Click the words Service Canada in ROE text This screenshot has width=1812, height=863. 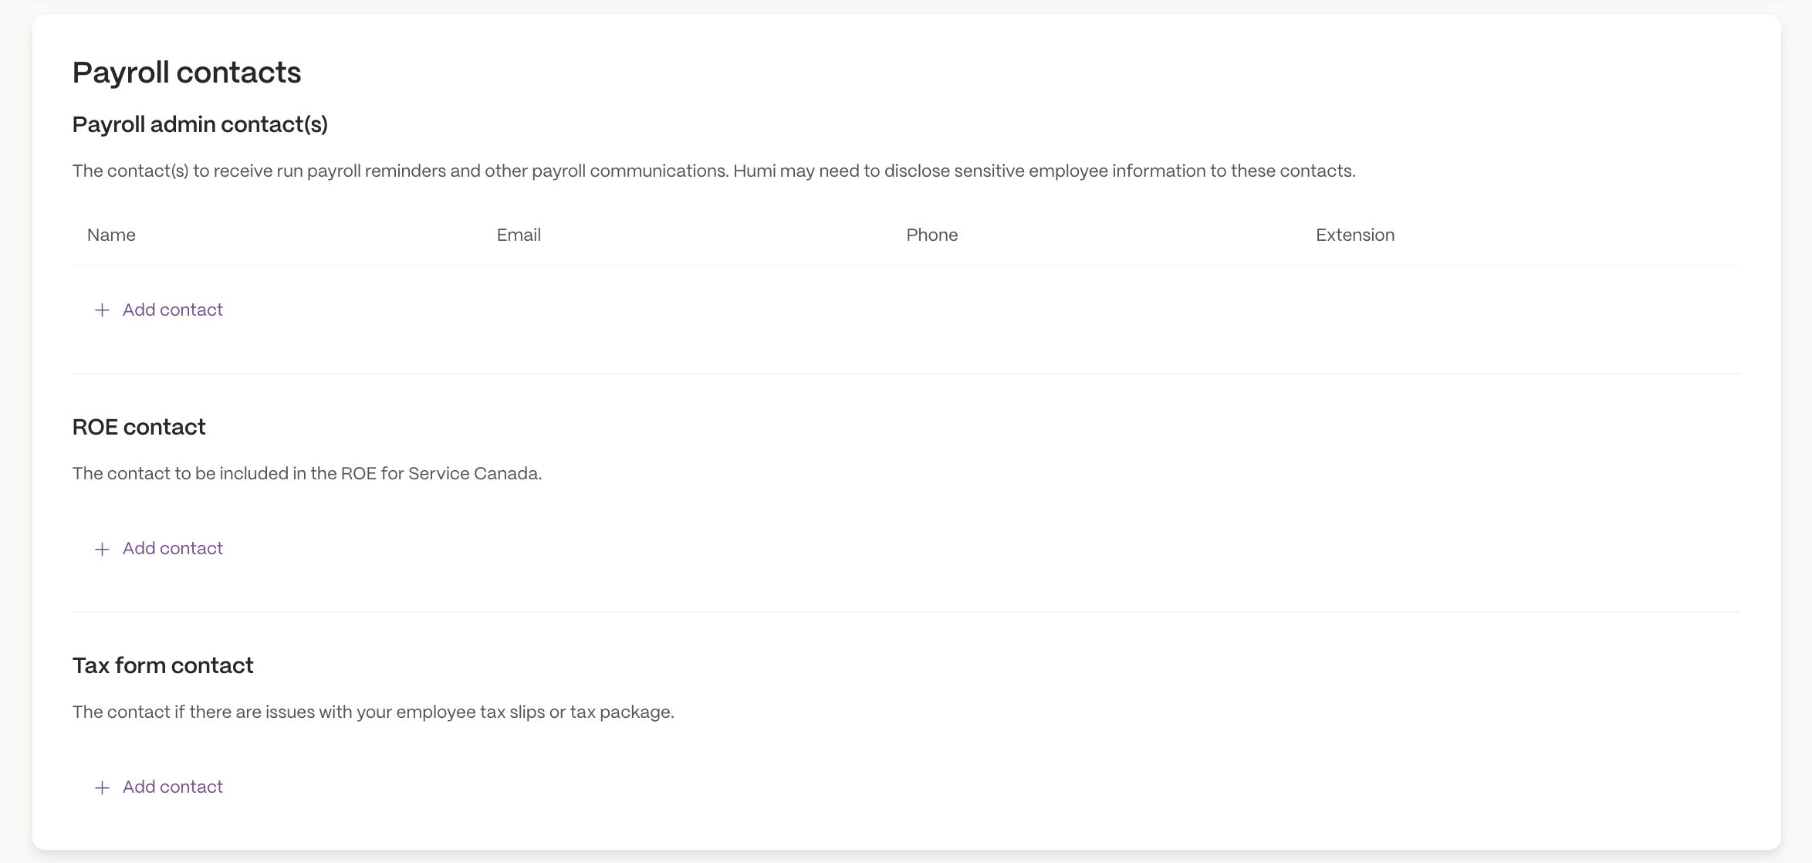click(x=474, y=473)
